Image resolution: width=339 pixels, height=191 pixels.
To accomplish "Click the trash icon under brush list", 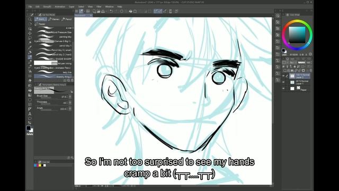I will point(72,80).
